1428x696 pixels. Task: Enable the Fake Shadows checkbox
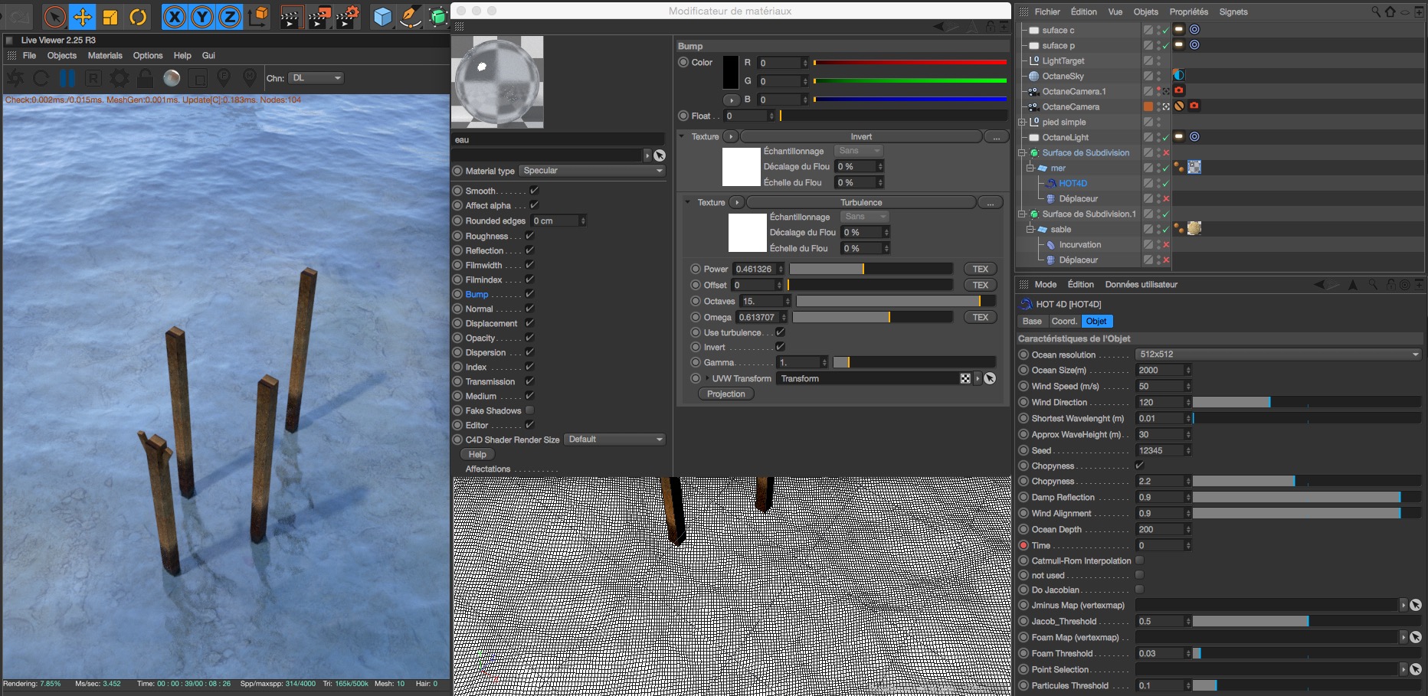(529, 410)
